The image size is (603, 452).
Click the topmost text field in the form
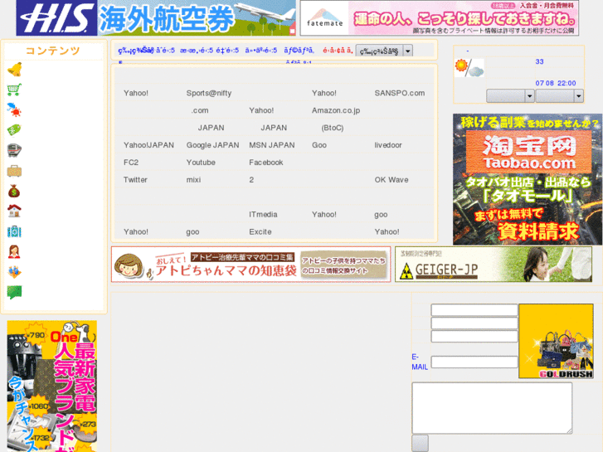click(474, 310)
